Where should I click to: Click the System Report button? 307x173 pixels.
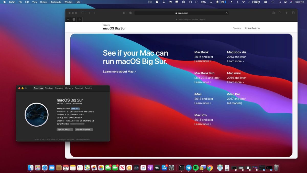coord(65,129)
